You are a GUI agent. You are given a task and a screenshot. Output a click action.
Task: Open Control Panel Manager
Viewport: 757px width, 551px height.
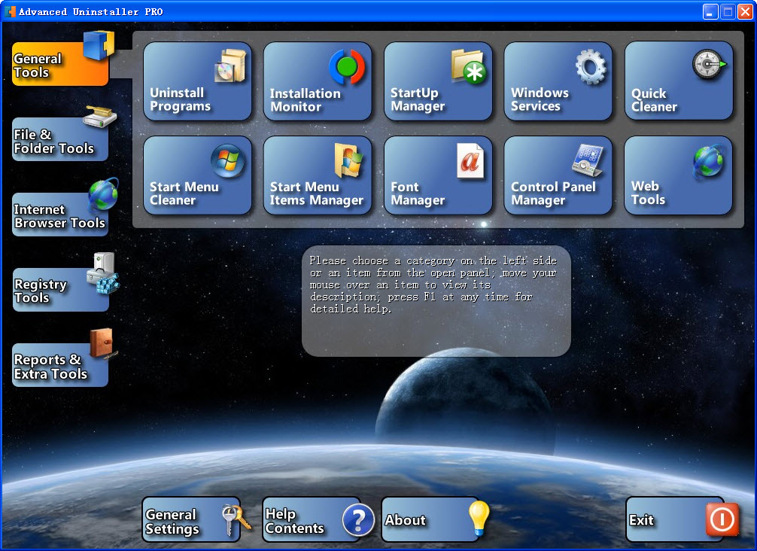coord(558,175)
